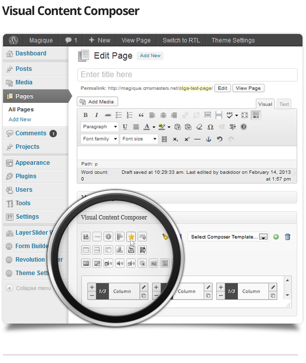Paste as plain text
The width and height of the screenshot is (306, 363).
tap(177, 127)
